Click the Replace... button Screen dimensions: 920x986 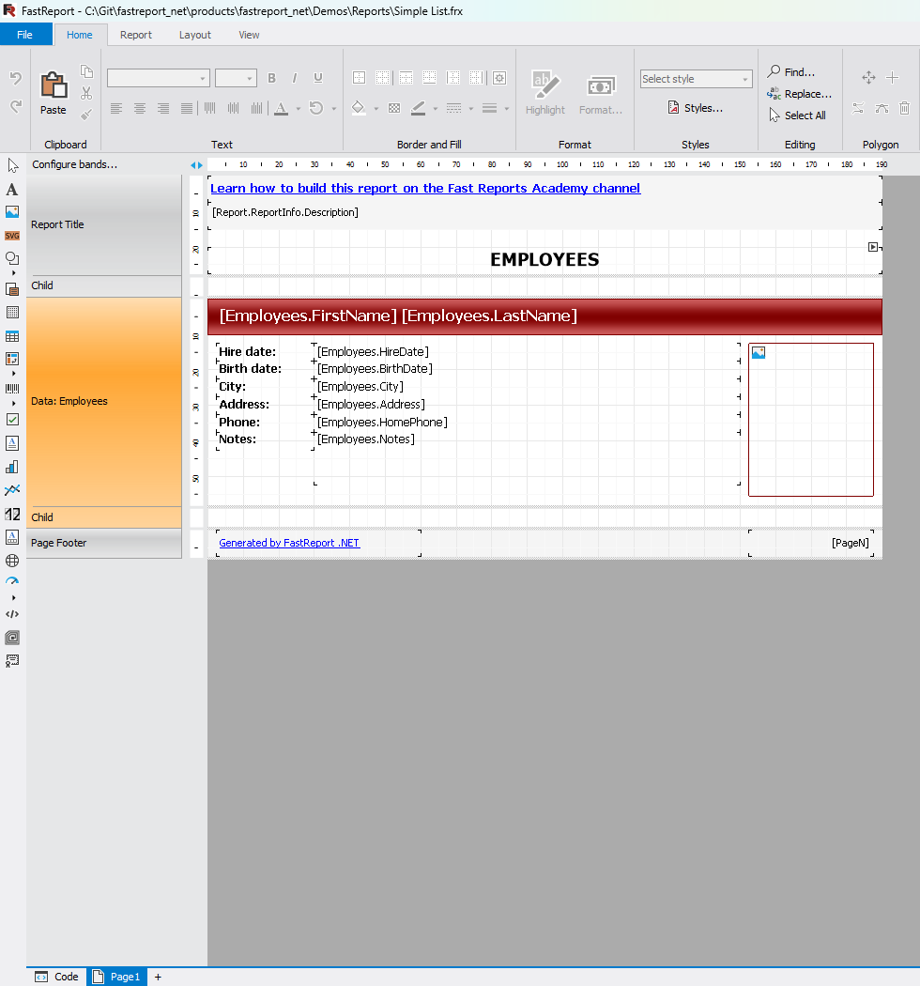pos(799,94)
